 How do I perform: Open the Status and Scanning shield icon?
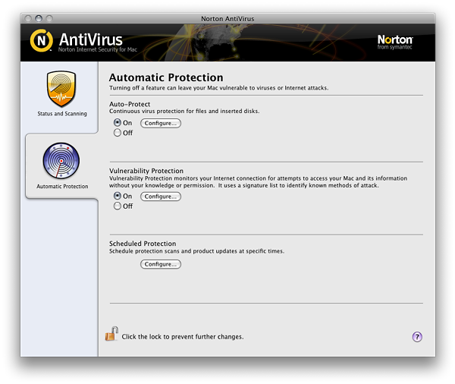[62, 89]
